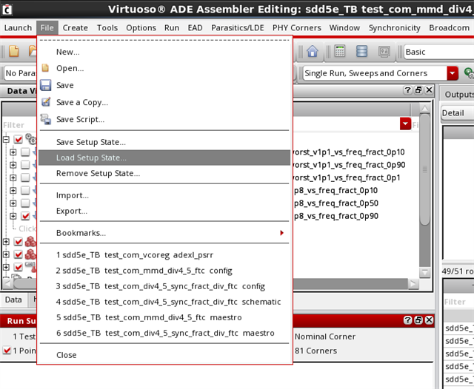This screenshot has width=474, height=389.
Task: Click the Filter field in outputs panel
Action: click(459, 302)
